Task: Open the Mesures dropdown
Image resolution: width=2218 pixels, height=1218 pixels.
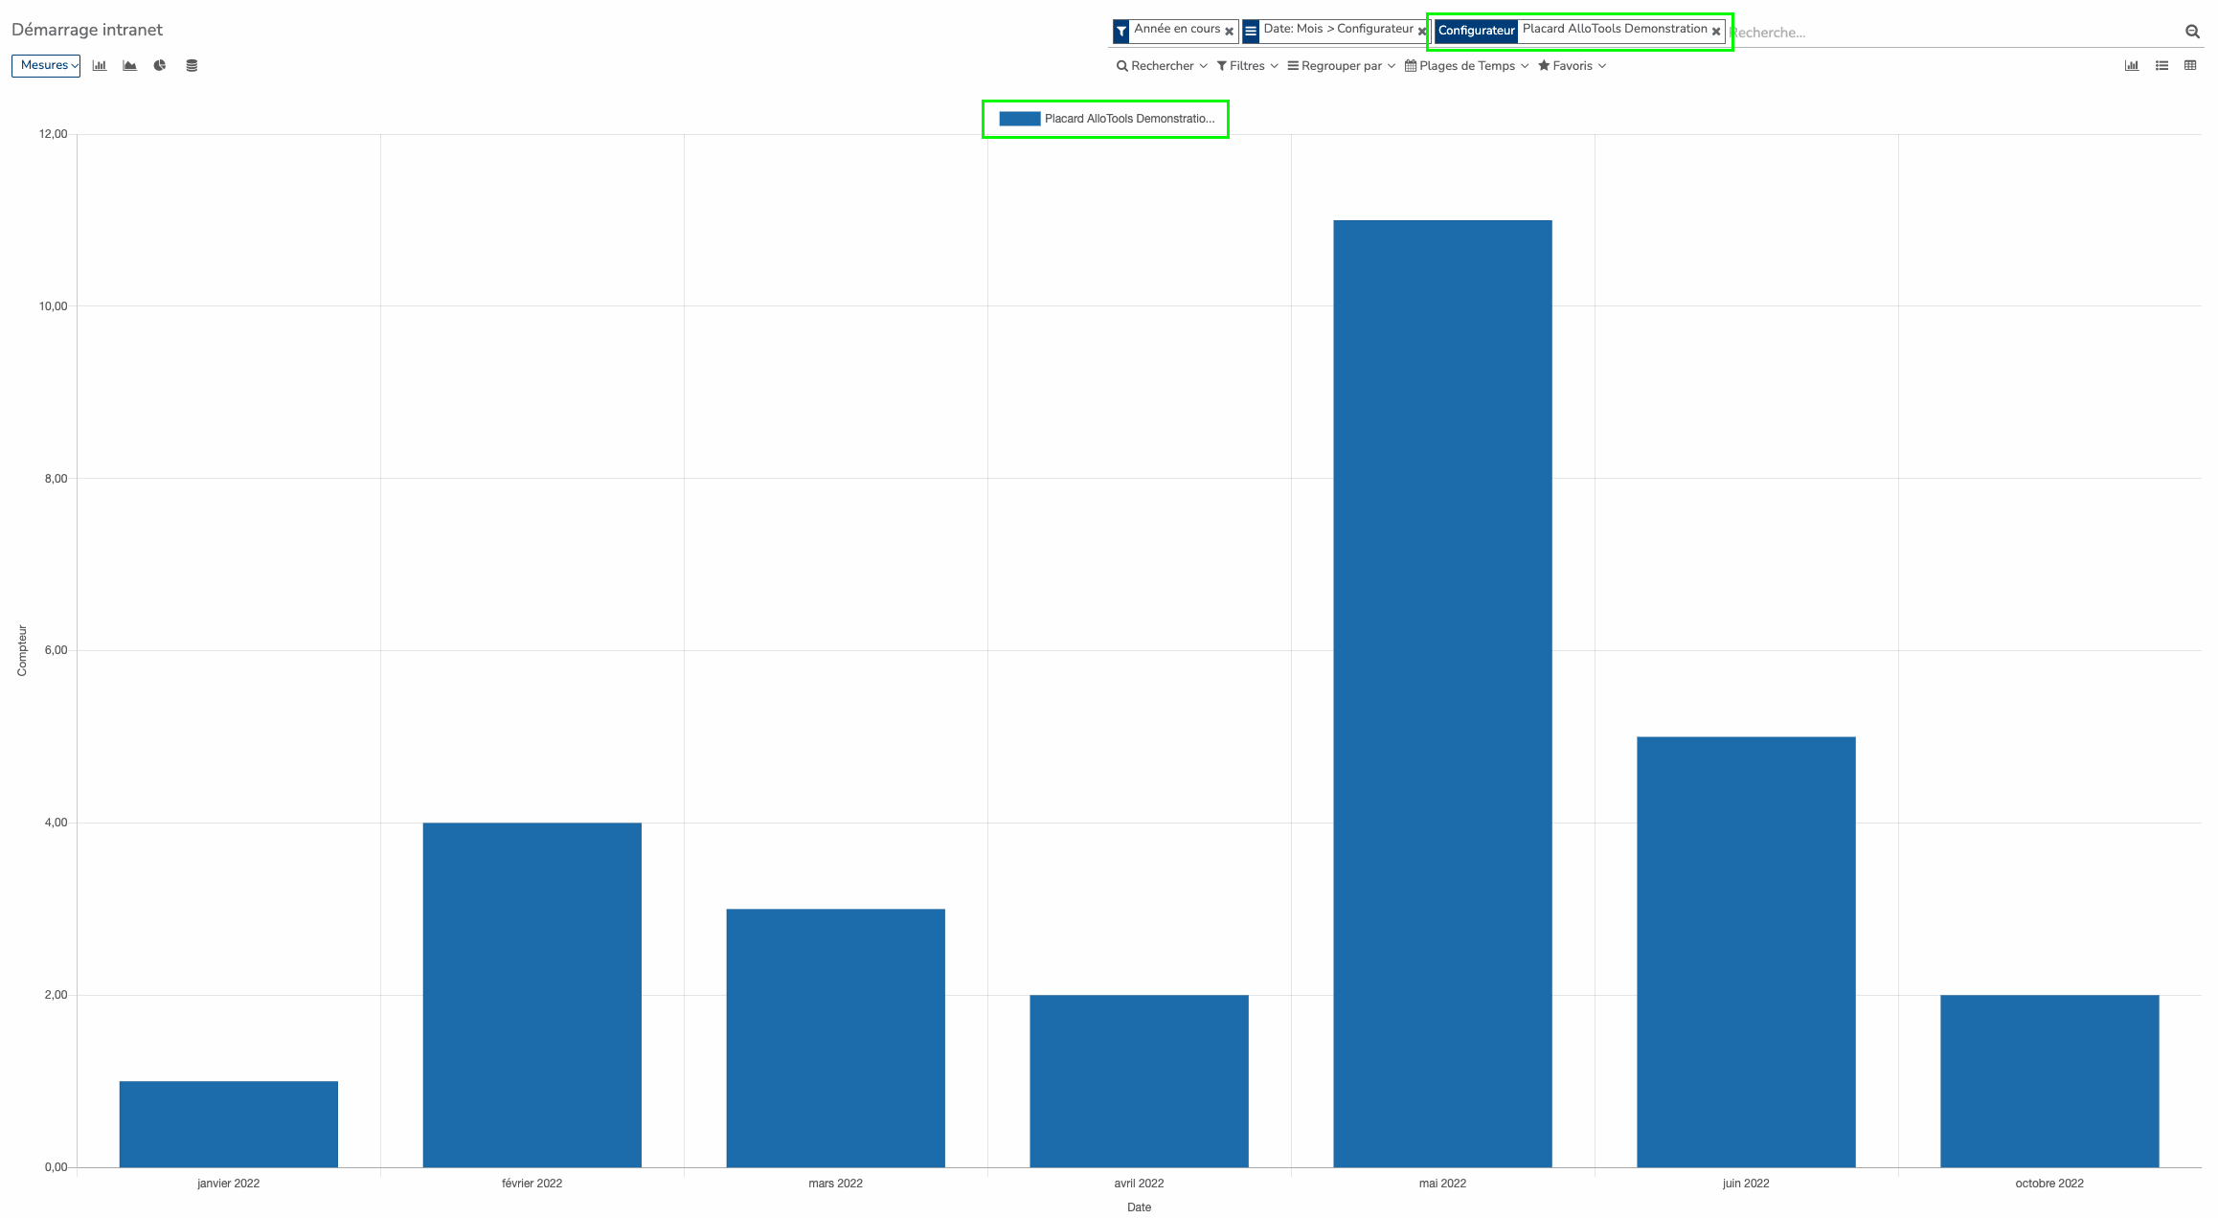Action: [46, 65]
